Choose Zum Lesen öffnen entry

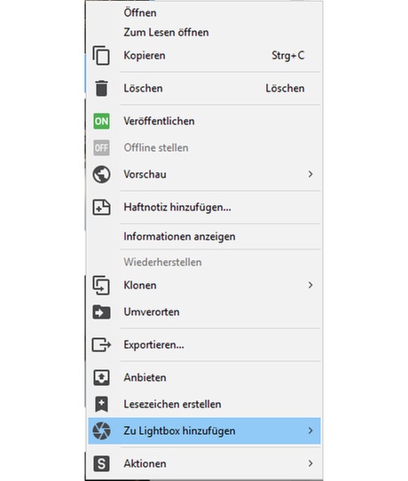point(166,32)
